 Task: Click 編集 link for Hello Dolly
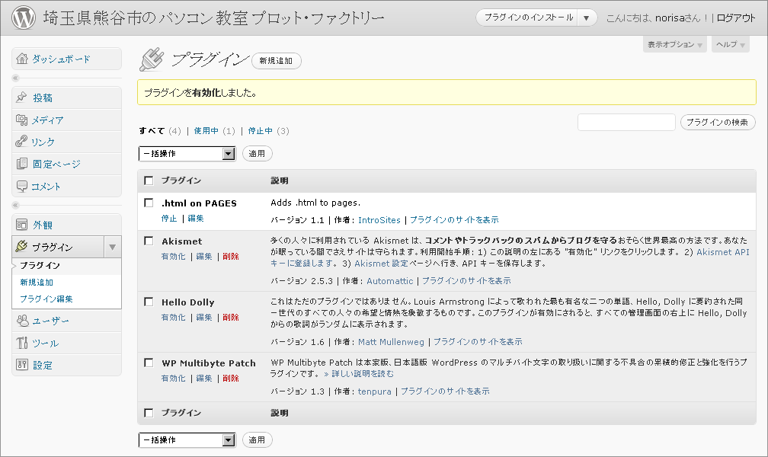203,318
